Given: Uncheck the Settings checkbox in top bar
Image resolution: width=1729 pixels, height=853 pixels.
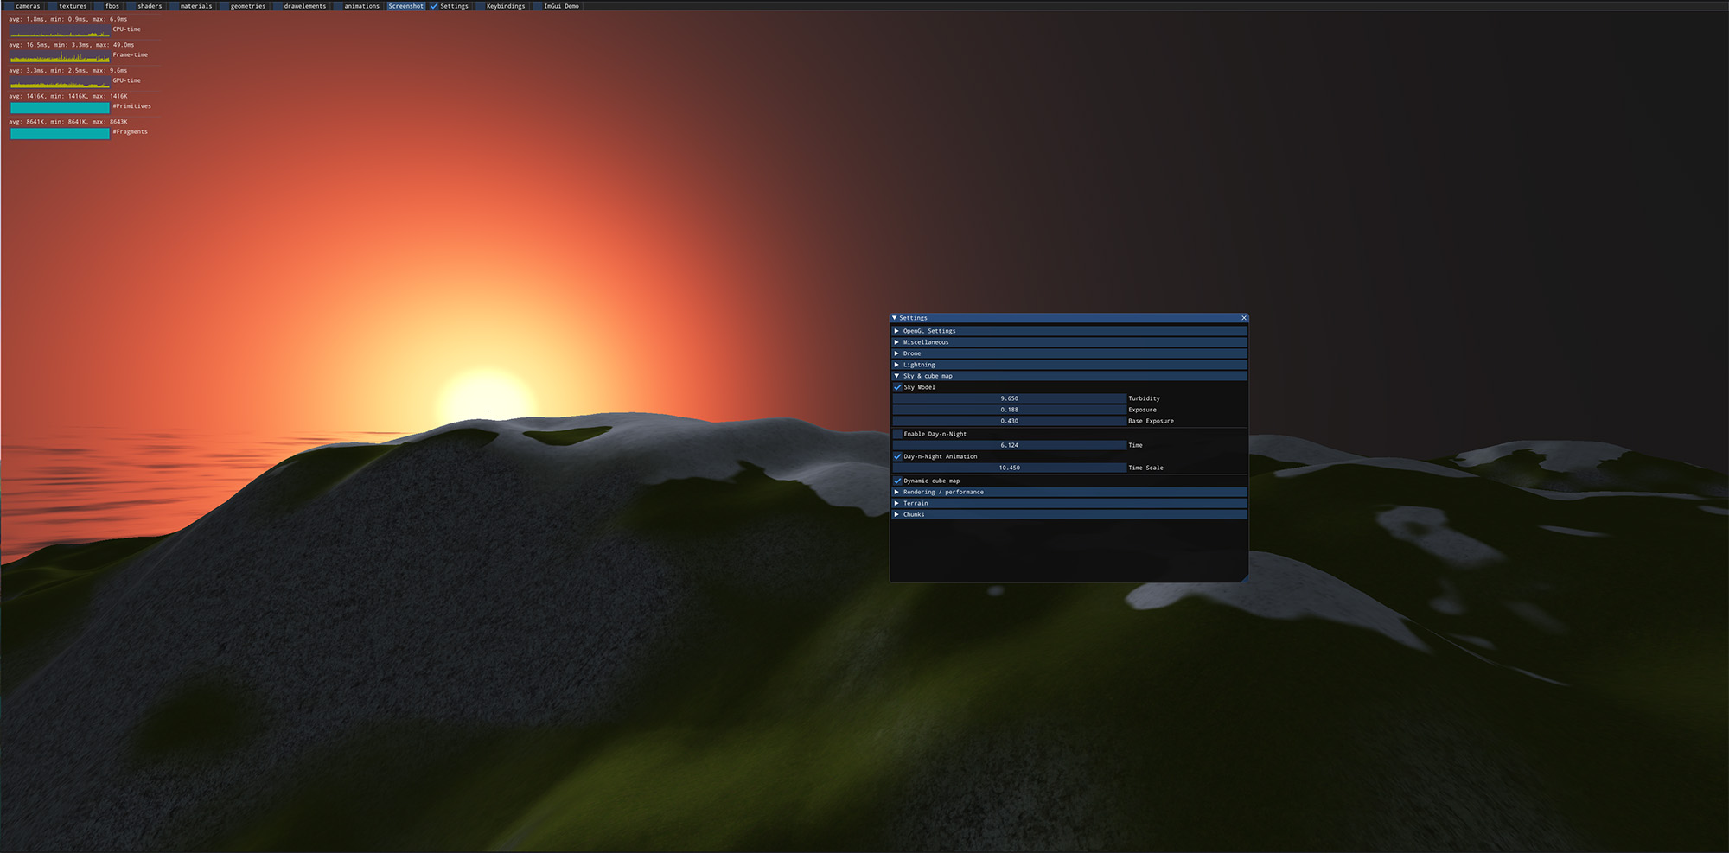Looking at the screenshot, I should coord(434,6).
